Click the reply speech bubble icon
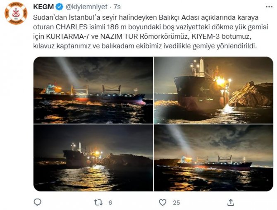 click(38, 202)
